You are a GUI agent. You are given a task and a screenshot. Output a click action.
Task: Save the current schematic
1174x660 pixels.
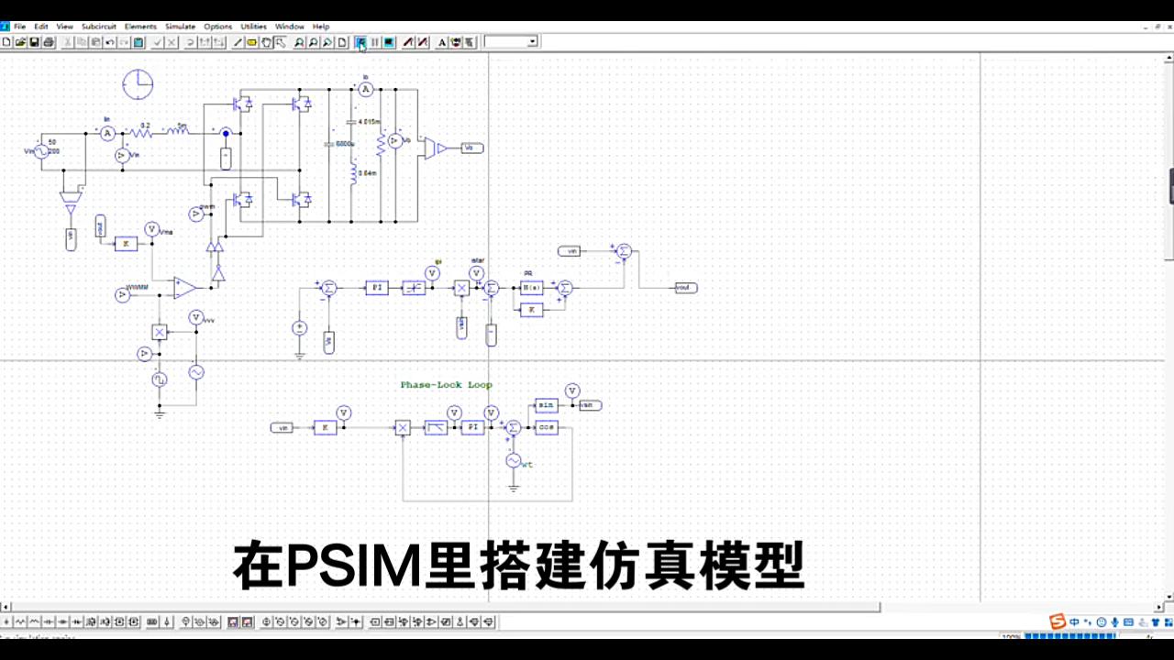[34, 42]
